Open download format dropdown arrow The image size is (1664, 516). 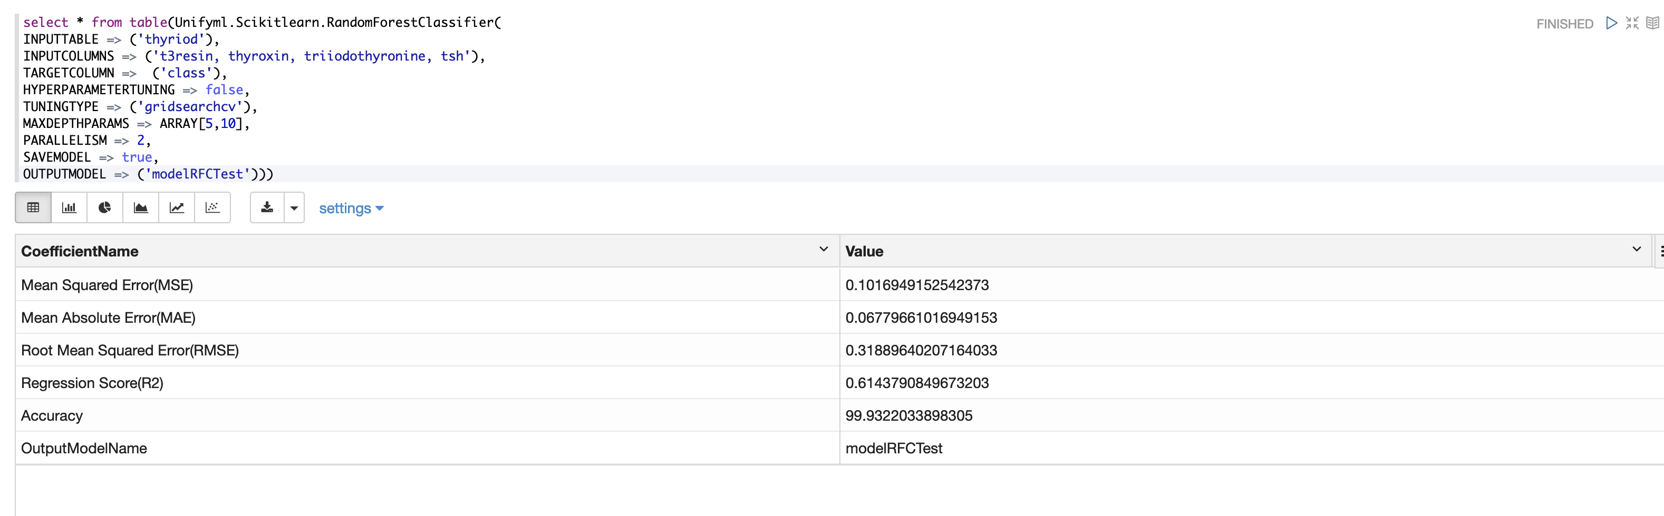(x=294, y=207)
